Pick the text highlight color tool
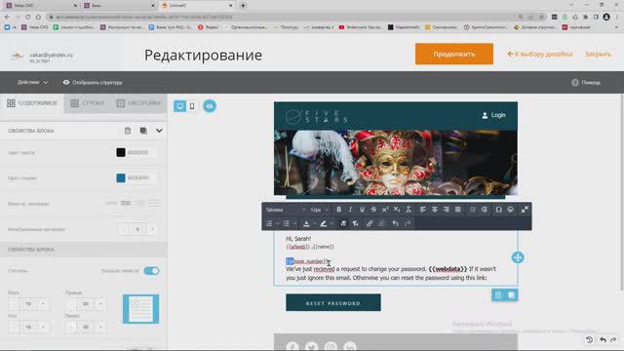Screen dimensions: 624x351 coord(323,223)
